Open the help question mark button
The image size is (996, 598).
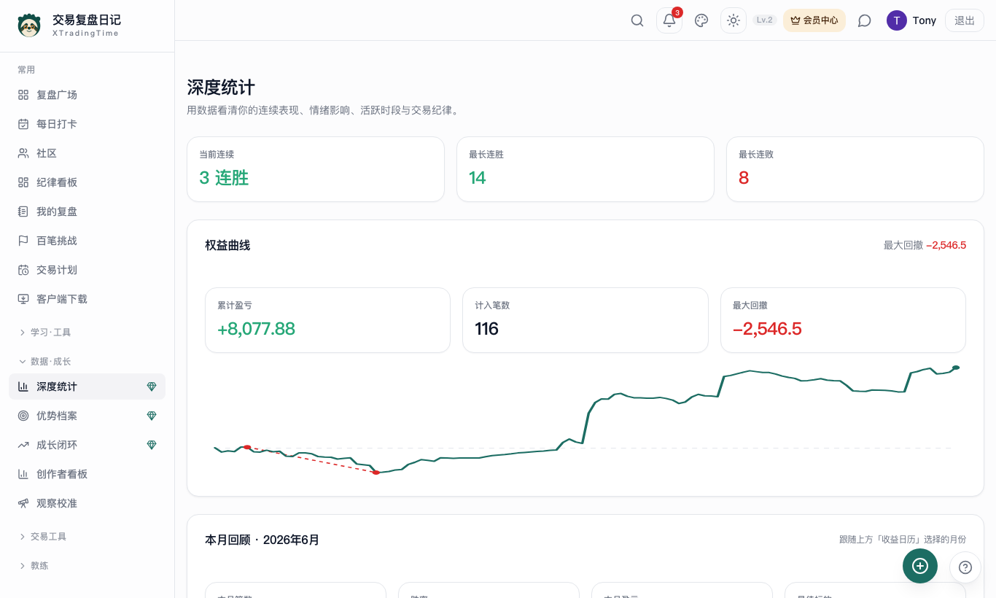pos(965,567)
